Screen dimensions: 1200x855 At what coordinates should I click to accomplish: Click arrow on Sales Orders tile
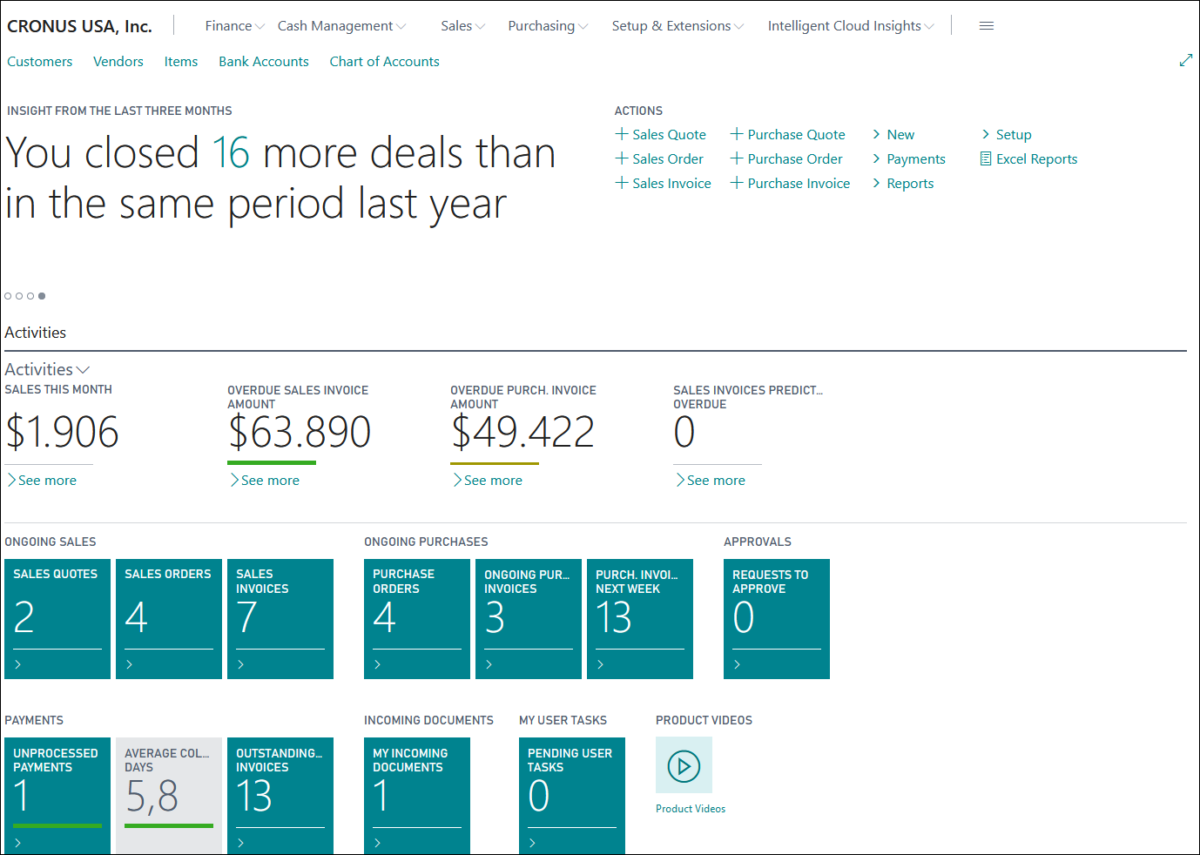(x=130, y=664)
